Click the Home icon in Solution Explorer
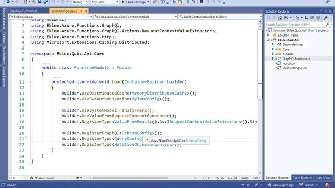 (x=280, y=18)
